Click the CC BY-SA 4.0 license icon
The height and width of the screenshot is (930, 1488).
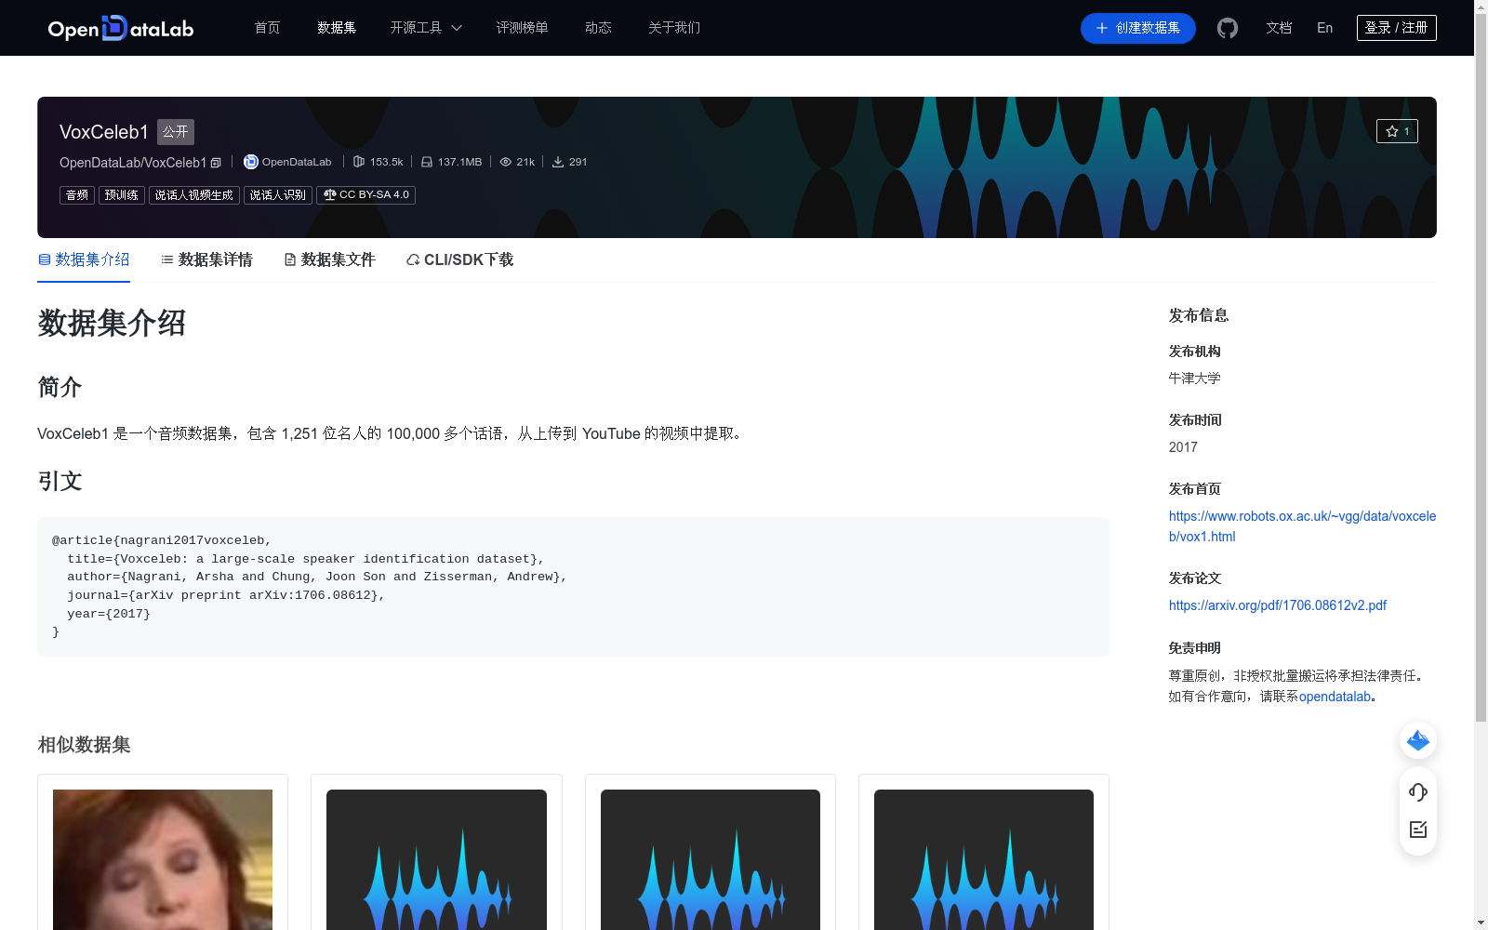[x=329, y=194]
